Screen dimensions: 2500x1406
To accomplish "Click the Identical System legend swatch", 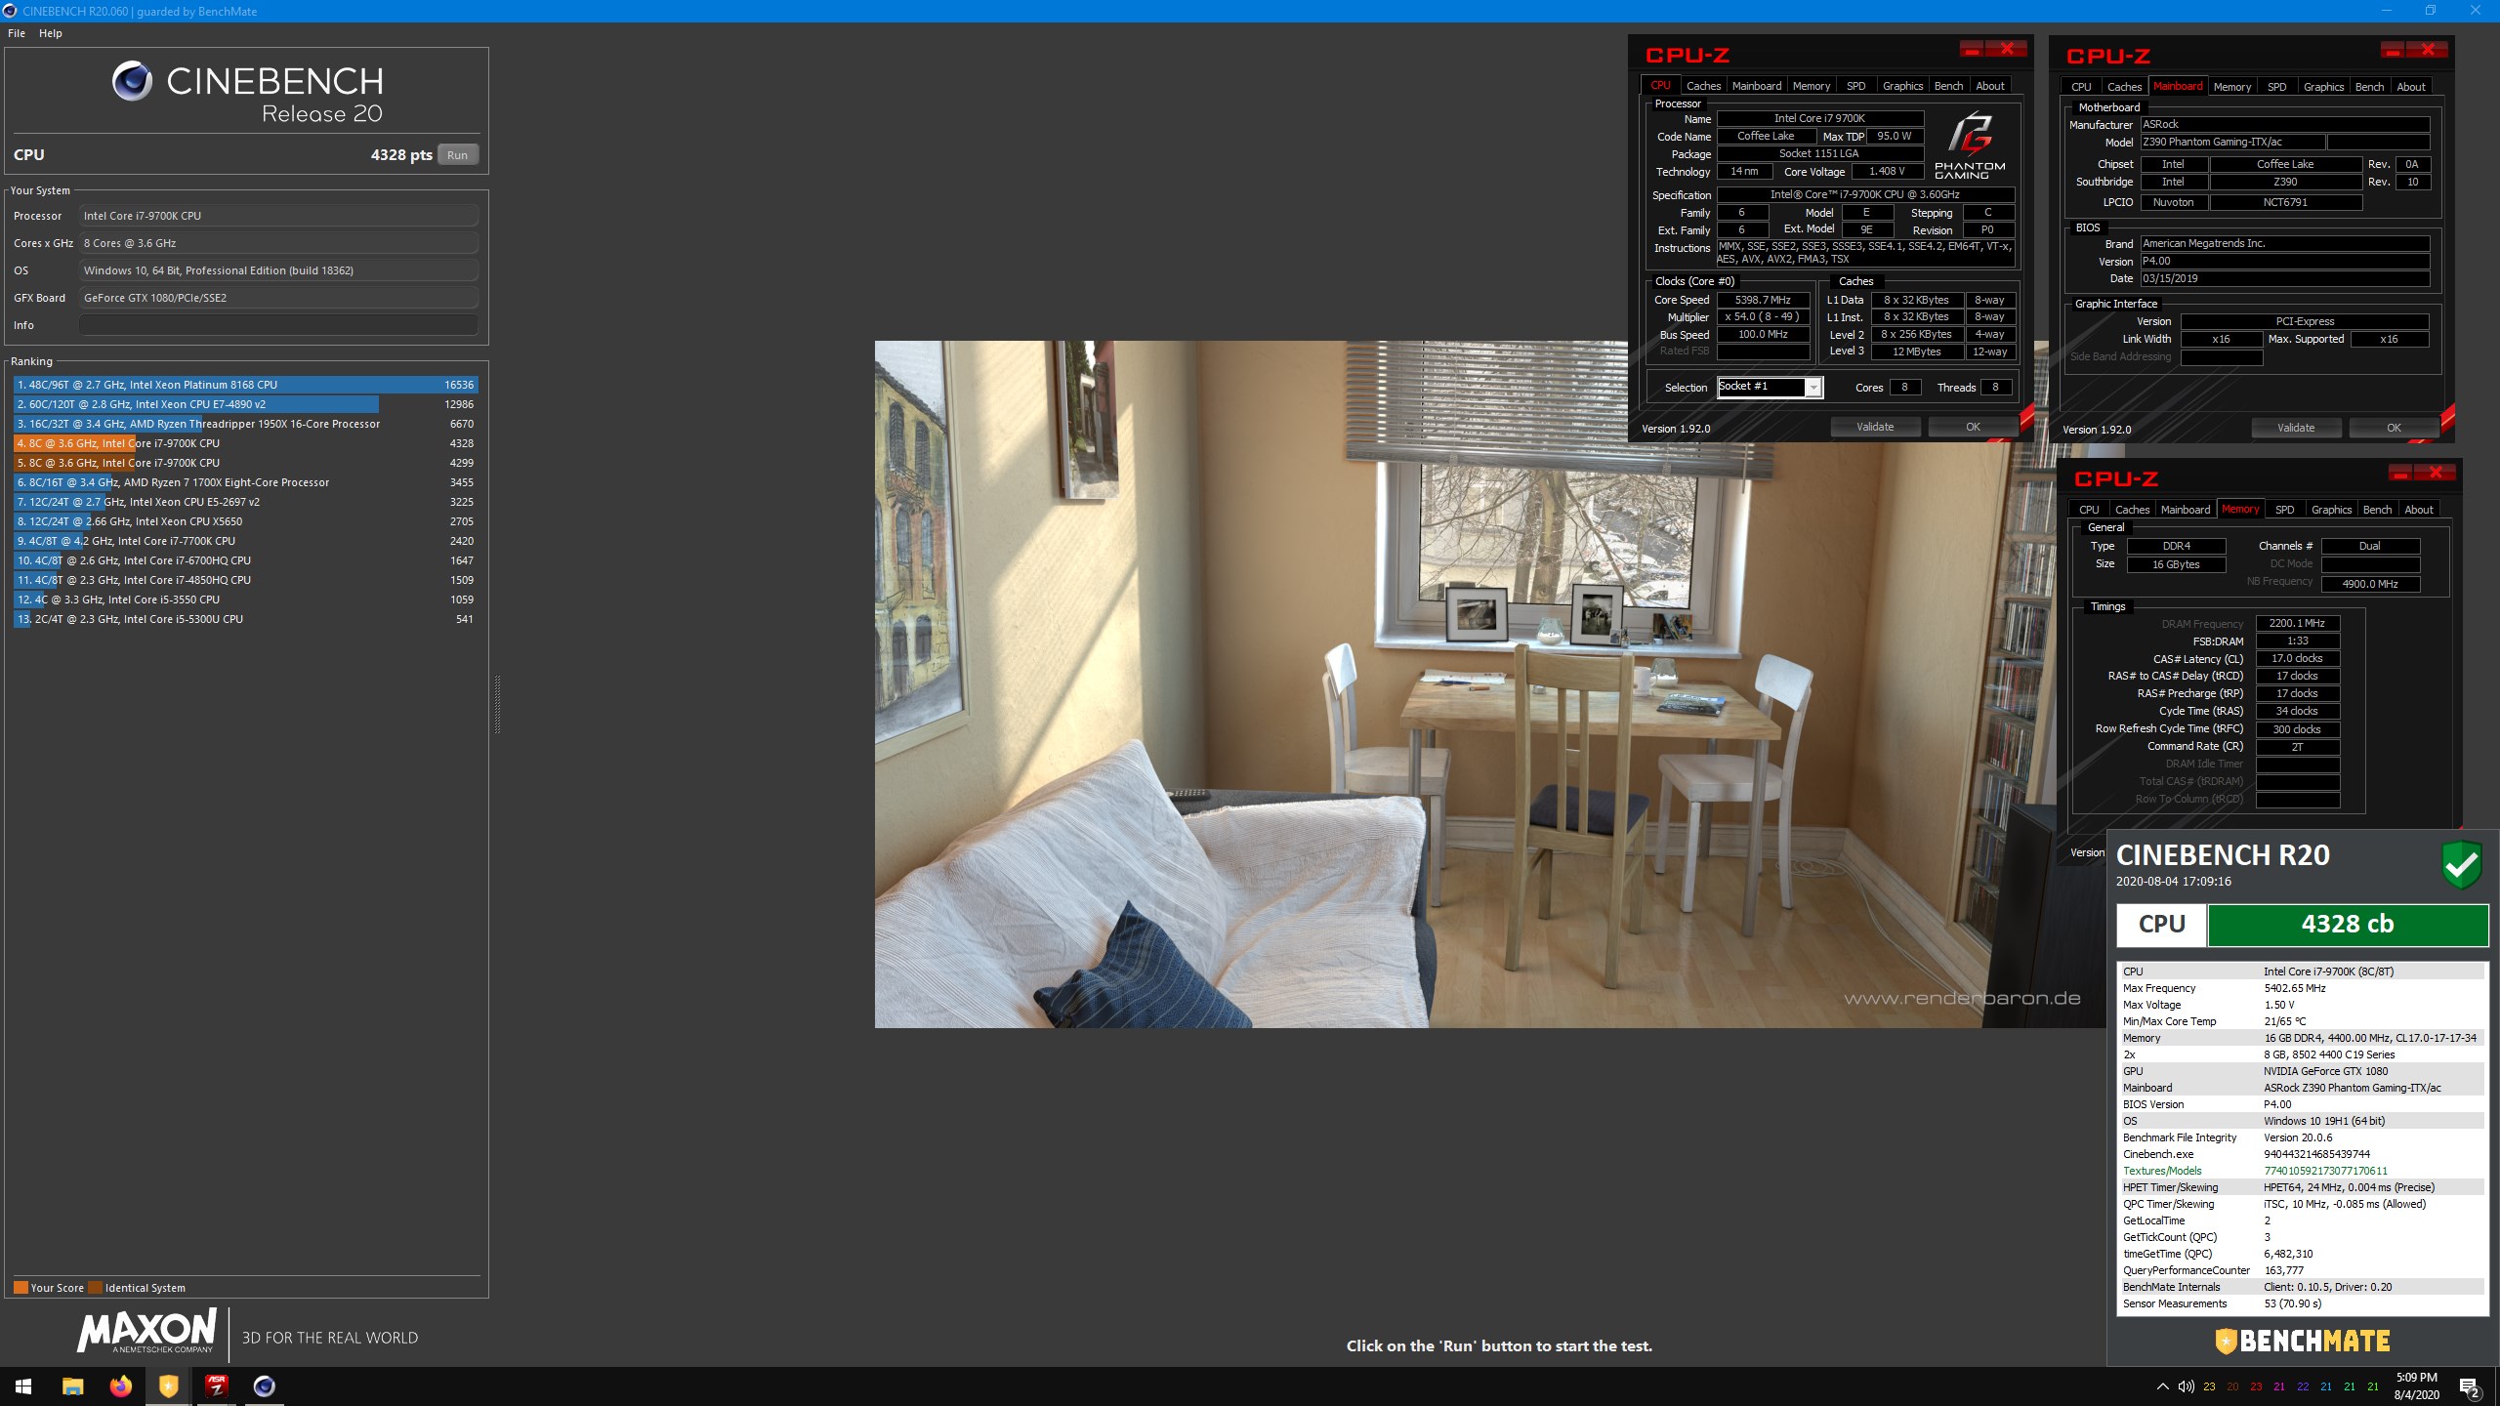I will tap(95, 1287).
